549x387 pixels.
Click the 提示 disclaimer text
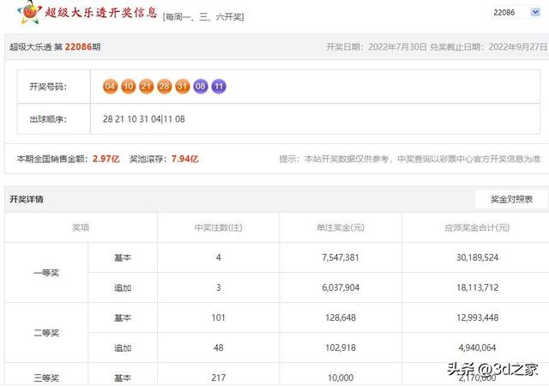410,159
